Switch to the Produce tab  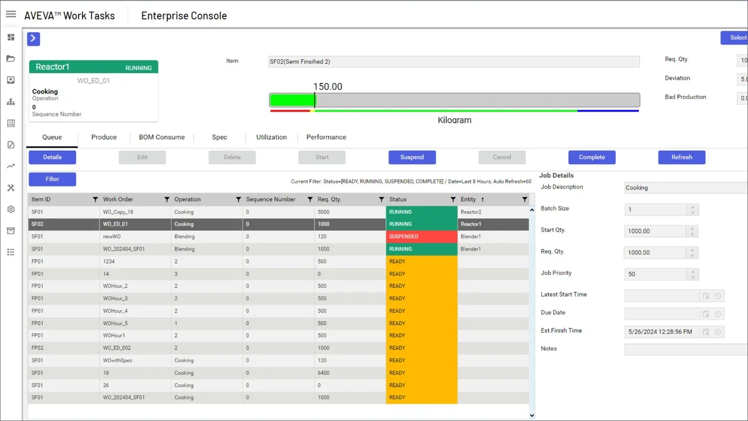(103, 137)
